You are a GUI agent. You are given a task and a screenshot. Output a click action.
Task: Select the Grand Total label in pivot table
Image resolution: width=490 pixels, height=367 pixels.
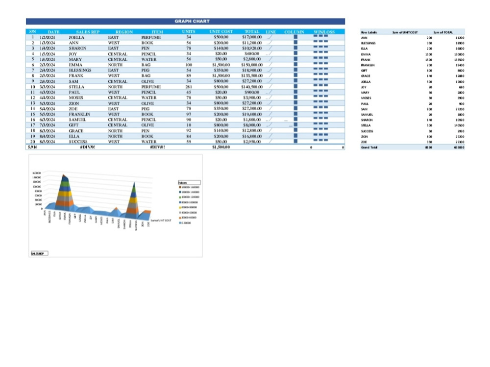(x=369, y=147)
